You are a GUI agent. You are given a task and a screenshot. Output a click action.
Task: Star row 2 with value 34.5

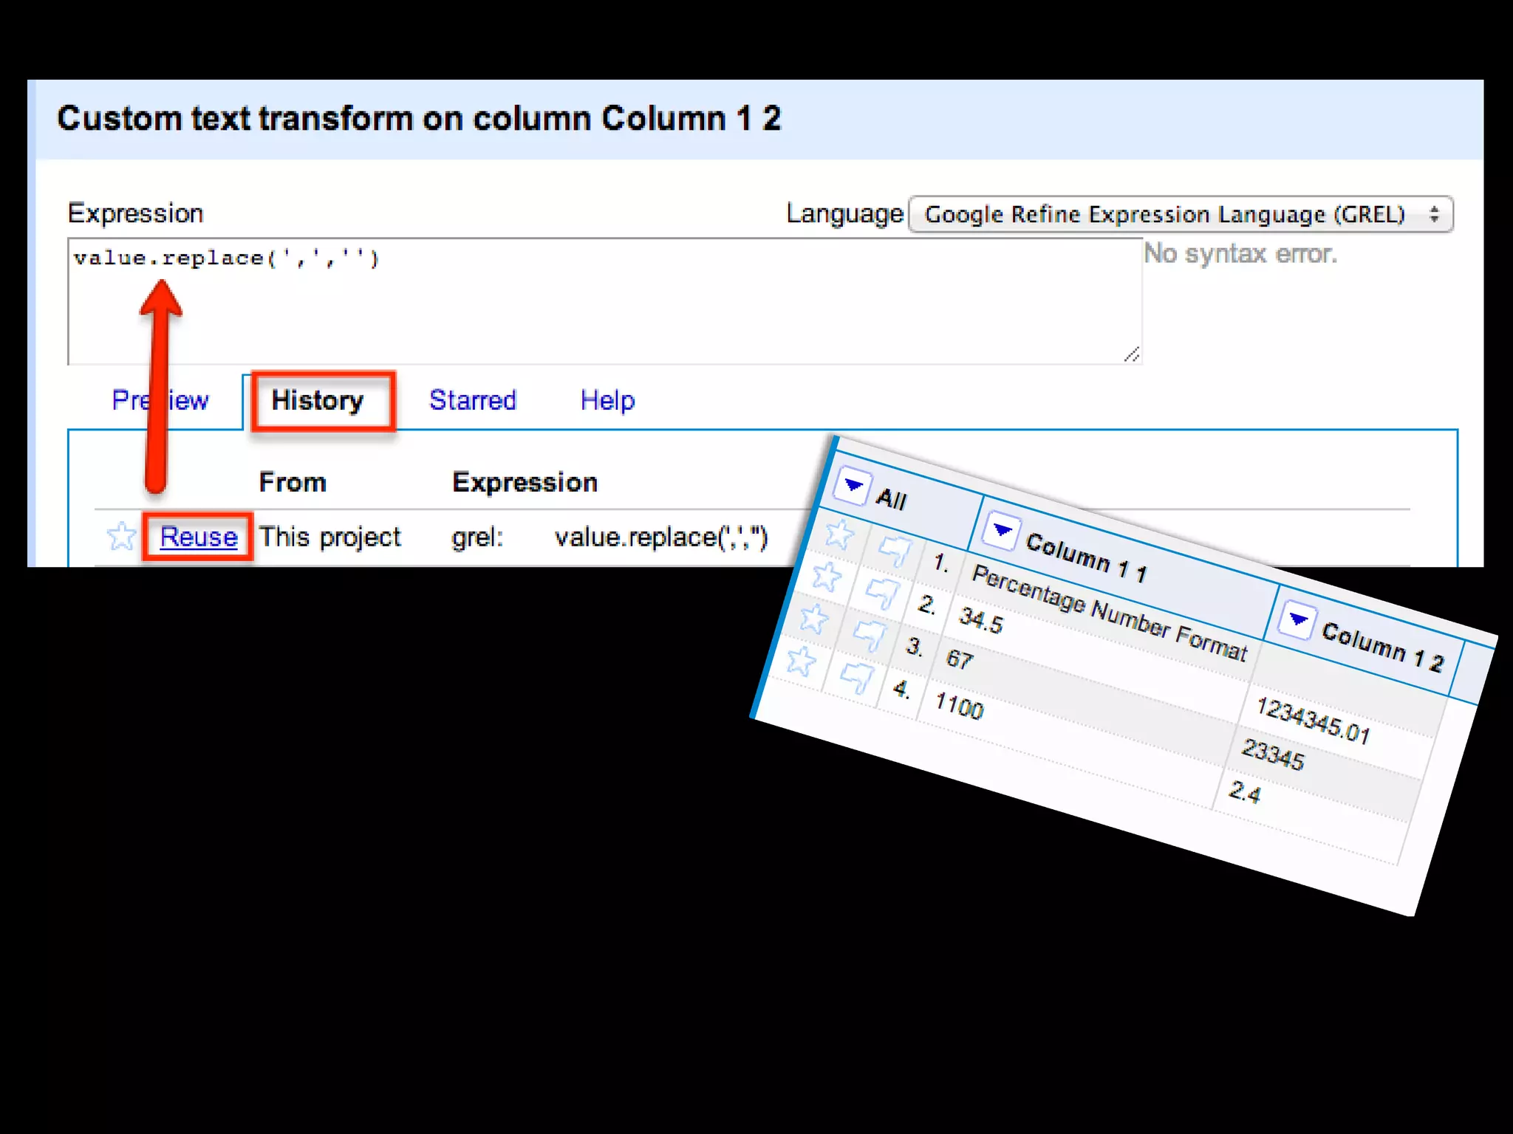[x=826, y=577]
